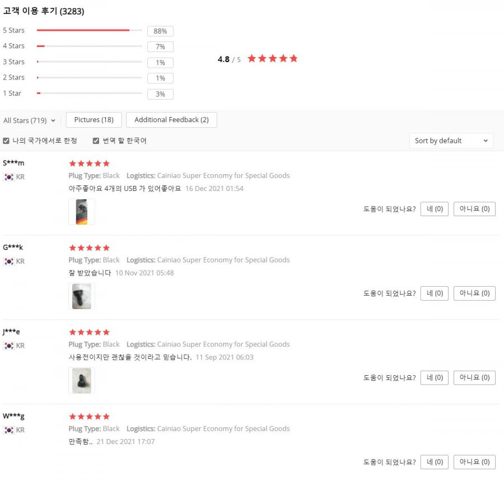
Task: Click the Korean flag icon beside J***e
Action: tap(8, 346)
